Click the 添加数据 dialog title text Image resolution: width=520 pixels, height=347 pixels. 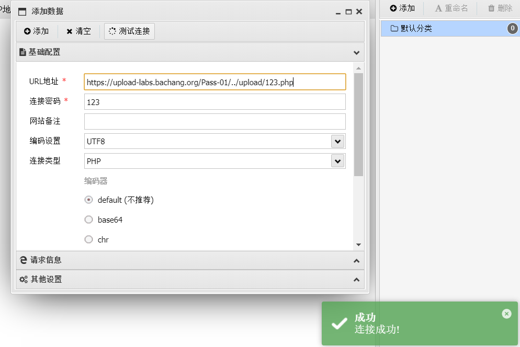[x=48, y=11]
